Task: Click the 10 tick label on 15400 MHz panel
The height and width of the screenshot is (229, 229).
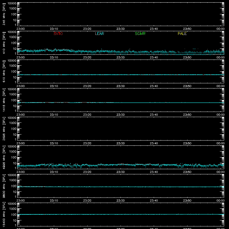Action: (x=15, y=220)
